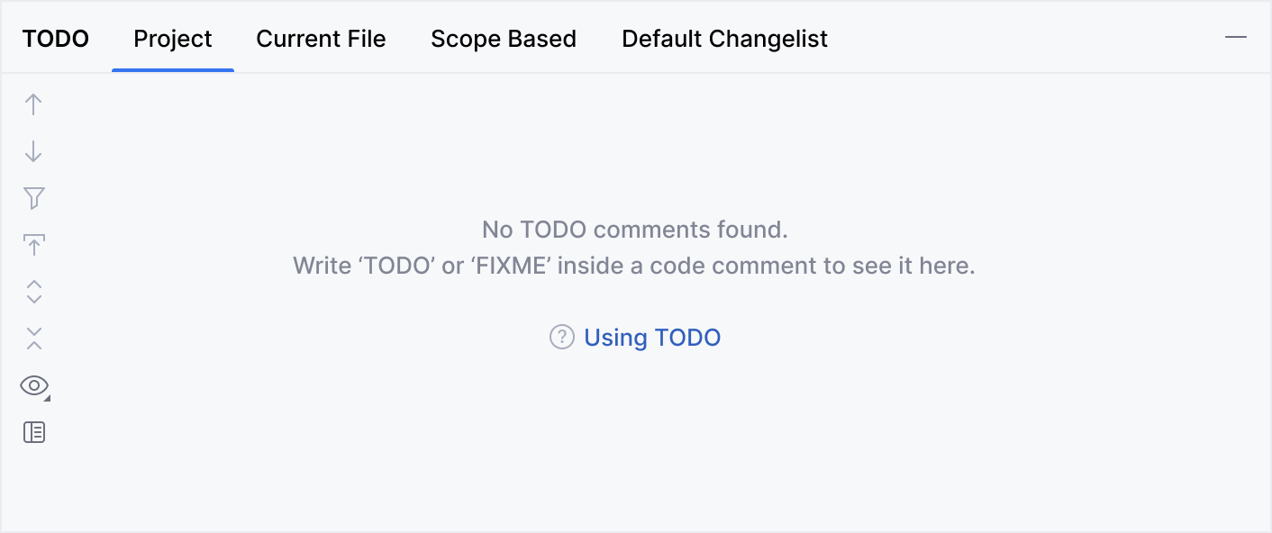The height and width of the screenshot is (533, 1272).
Task: Open the Using TODO help link
Action: click(652, 338)
